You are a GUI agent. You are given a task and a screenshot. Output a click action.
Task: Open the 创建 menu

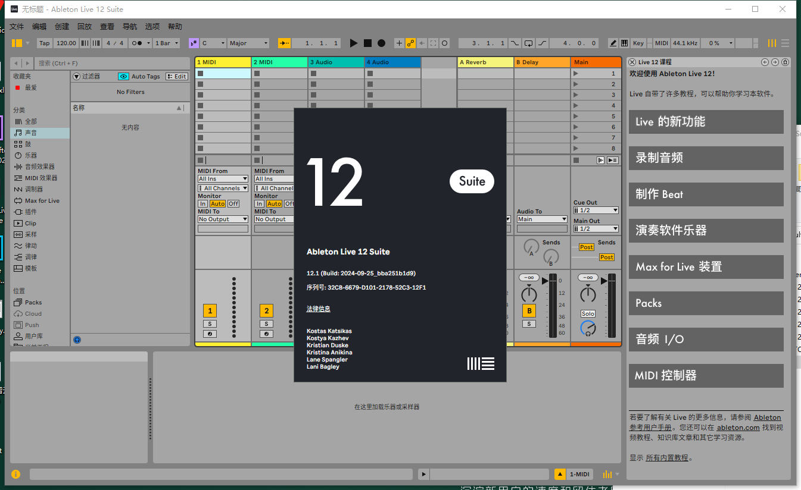pyautogui.click(x=62, y=26)
